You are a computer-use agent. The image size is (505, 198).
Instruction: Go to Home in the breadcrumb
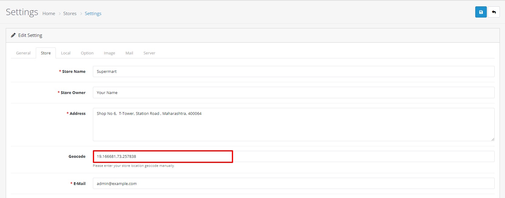click(49, 14)
